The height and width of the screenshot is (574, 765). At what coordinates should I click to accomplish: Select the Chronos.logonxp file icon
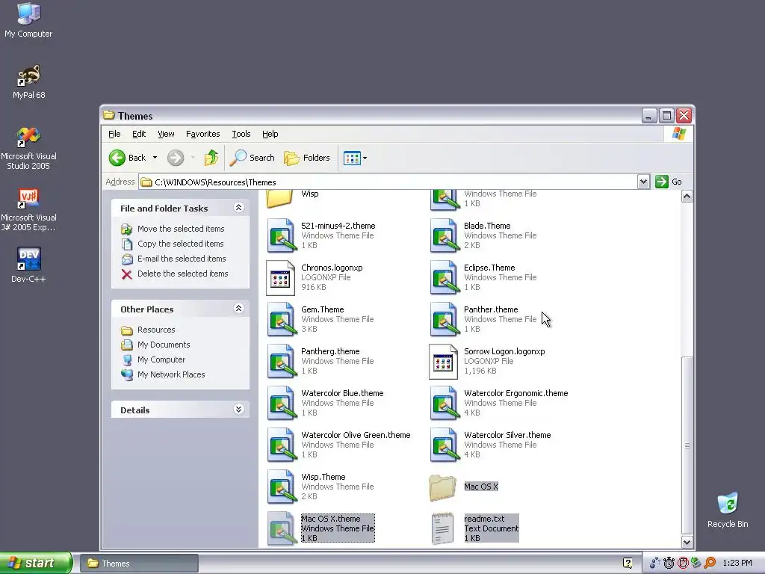280,278
